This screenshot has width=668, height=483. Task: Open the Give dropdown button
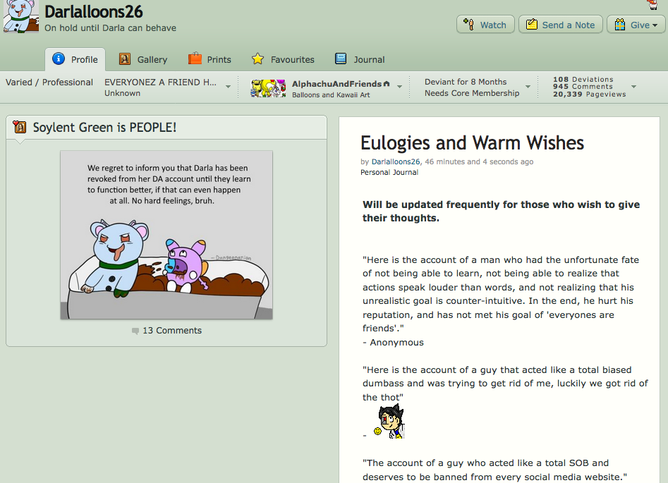tap(636, 25)
